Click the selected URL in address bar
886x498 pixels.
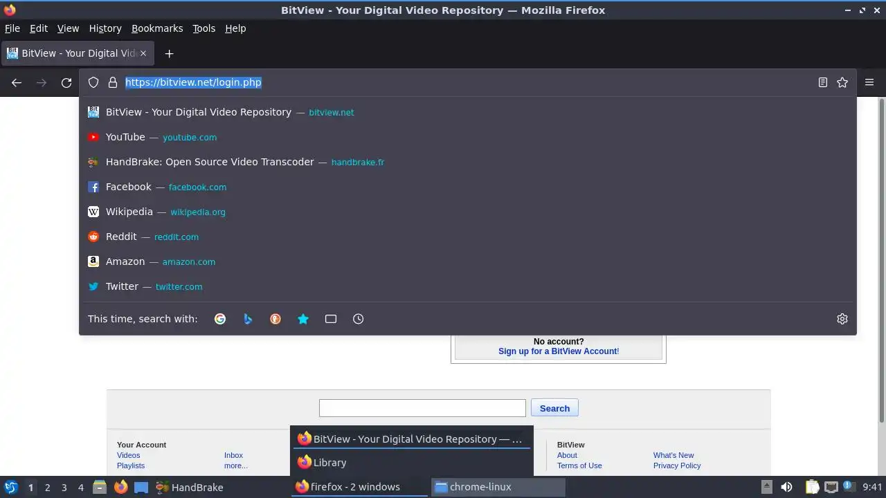coord(193,82)
